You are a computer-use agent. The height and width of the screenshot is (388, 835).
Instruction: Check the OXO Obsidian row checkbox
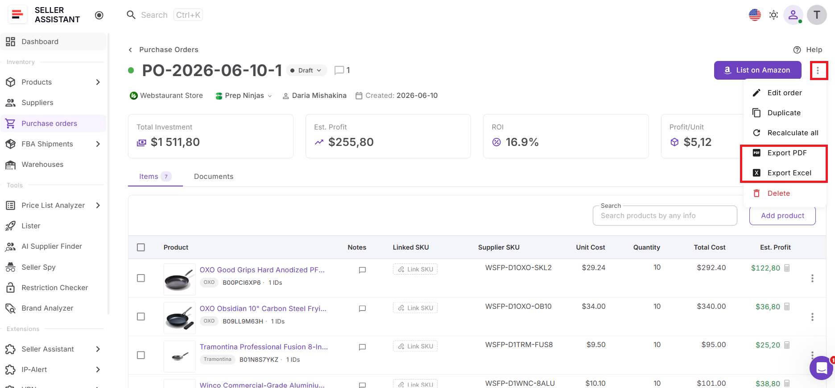click(141, 316)
